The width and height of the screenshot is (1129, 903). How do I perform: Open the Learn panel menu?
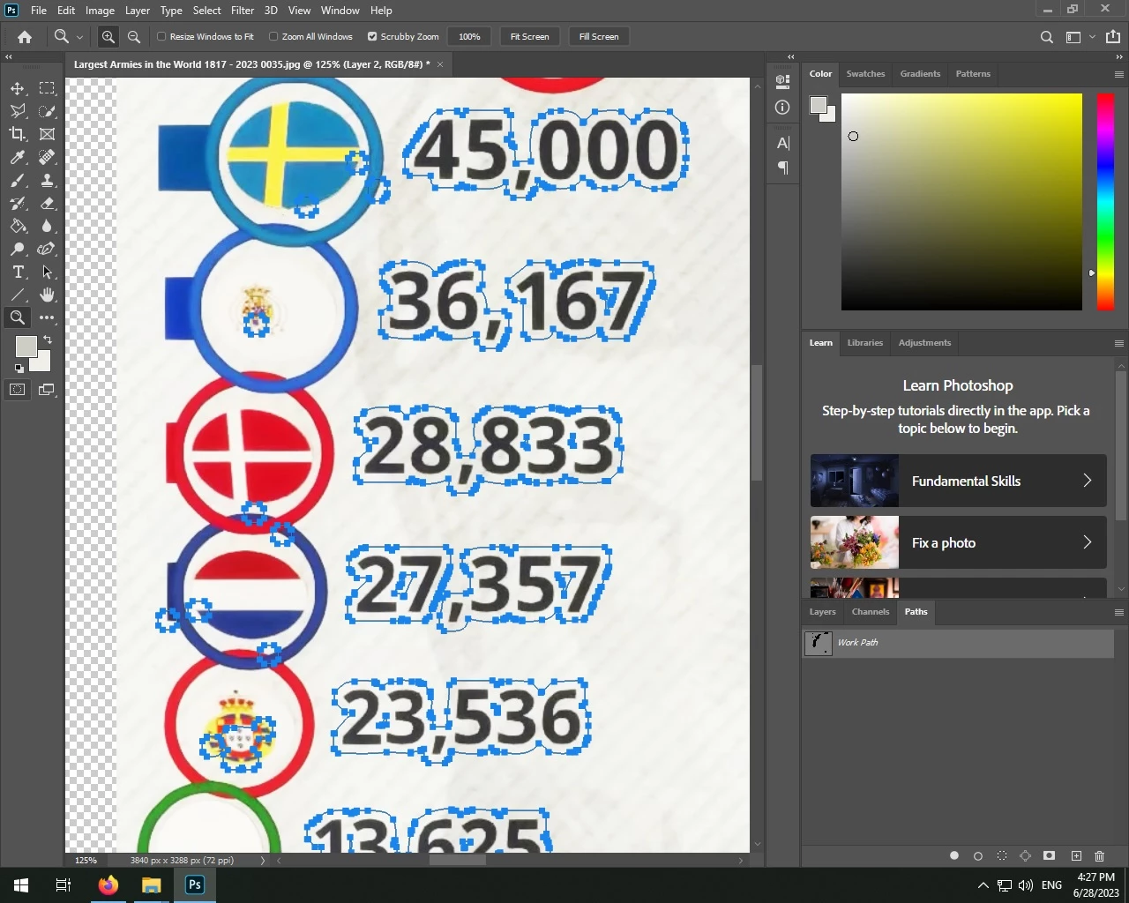[x=1118, y=344]
